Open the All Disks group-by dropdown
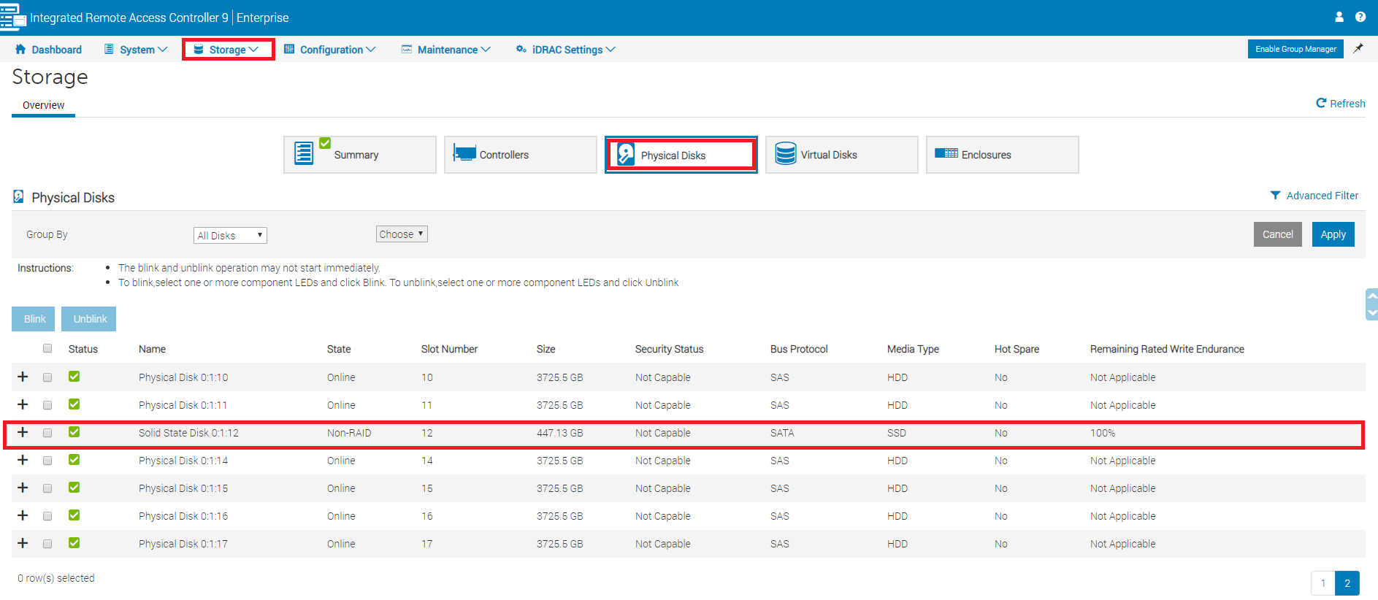Image resolution: width=1378 pixels, height=600 pixels. tap(230, 235)
